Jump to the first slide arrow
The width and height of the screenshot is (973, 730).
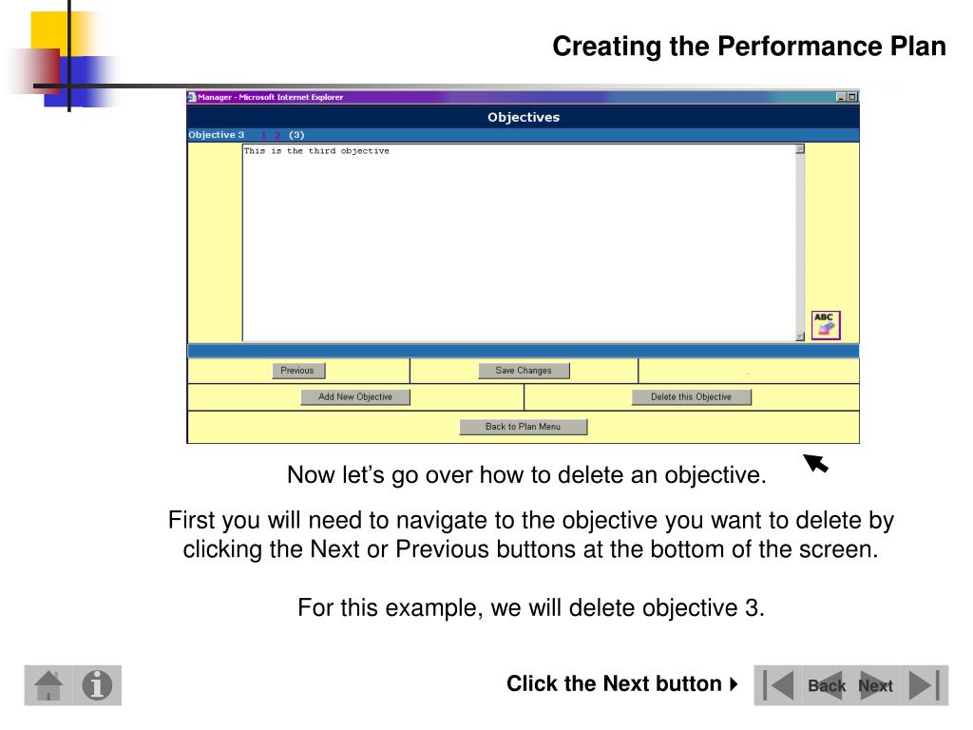[778, 685]
